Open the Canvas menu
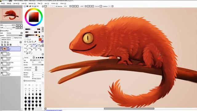 (16, 3)
